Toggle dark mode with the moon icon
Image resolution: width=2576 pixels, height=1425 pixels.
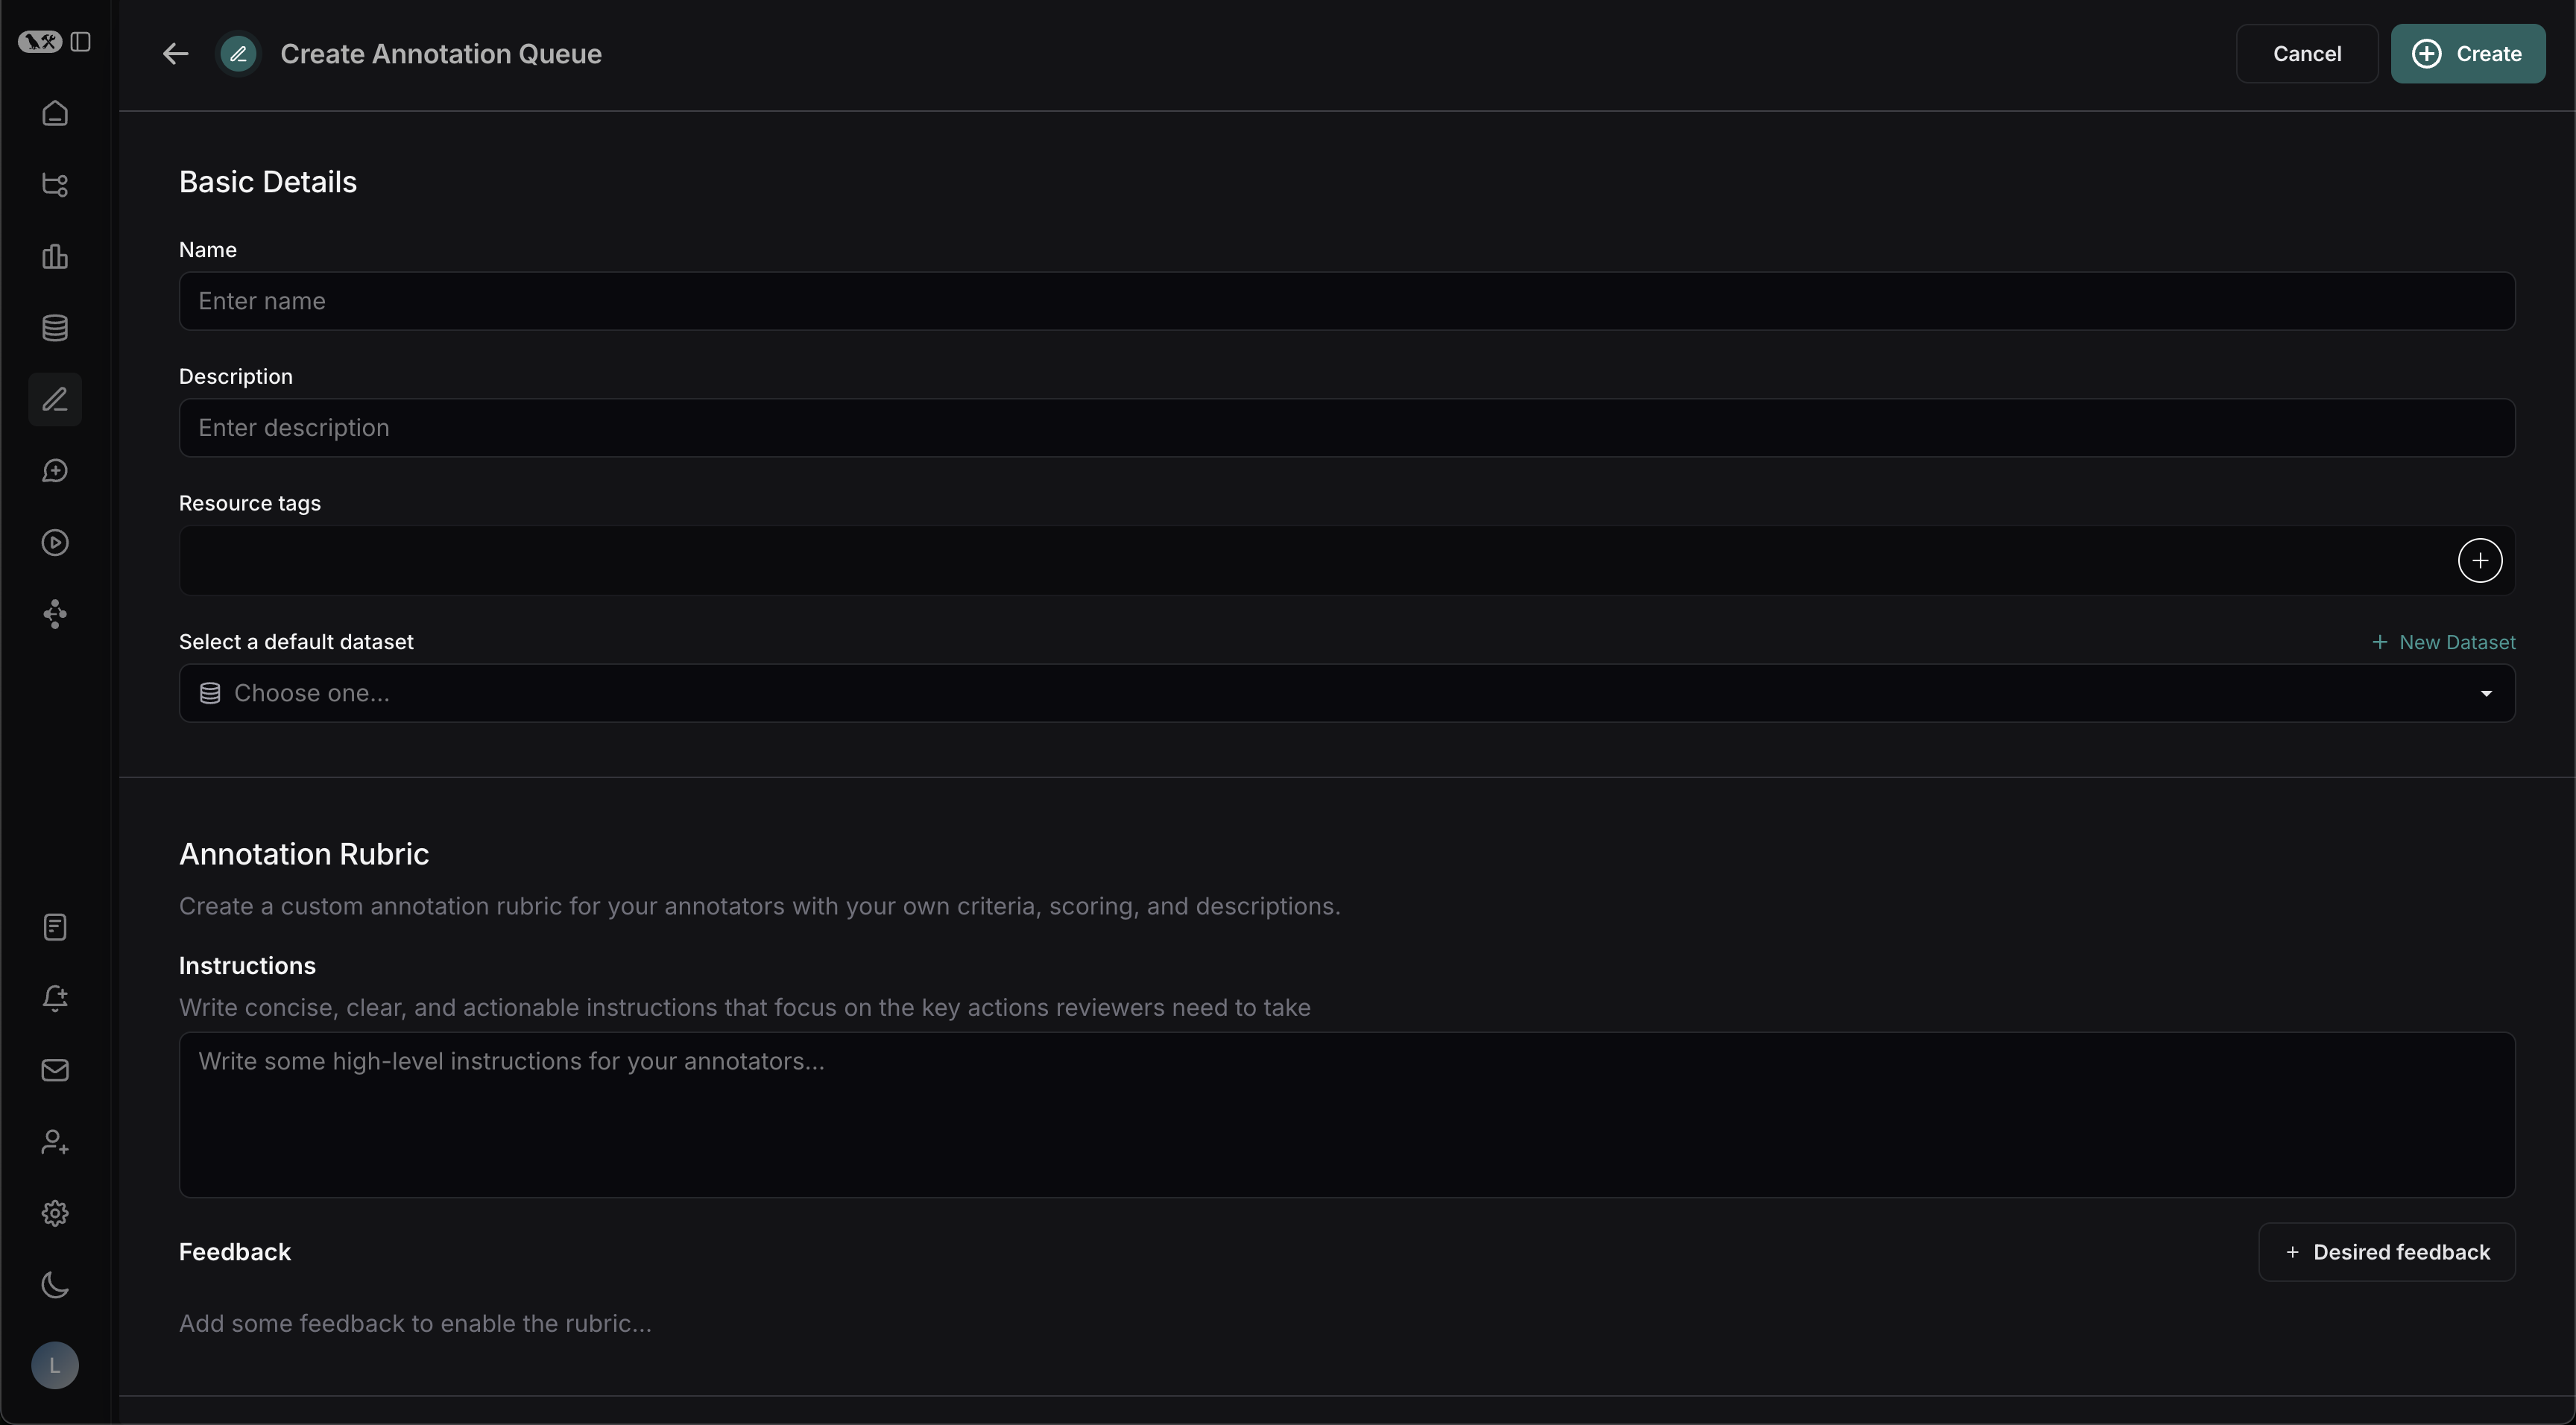(x=54, y=1285)
